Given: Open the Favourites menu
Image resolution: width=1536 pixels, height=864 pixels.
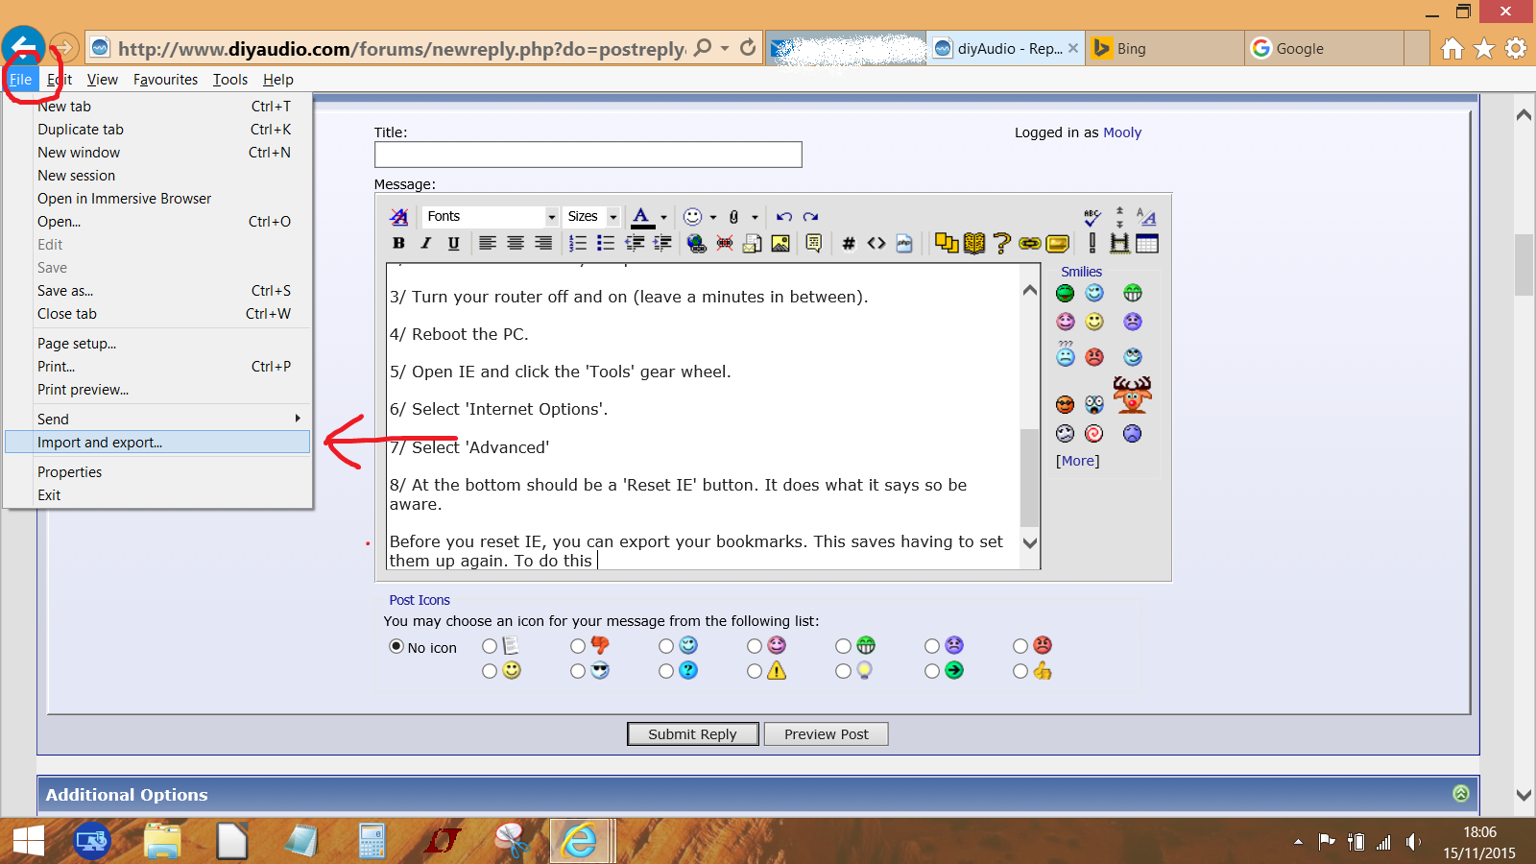Looking at the screenshot, I should click(165, 80).
